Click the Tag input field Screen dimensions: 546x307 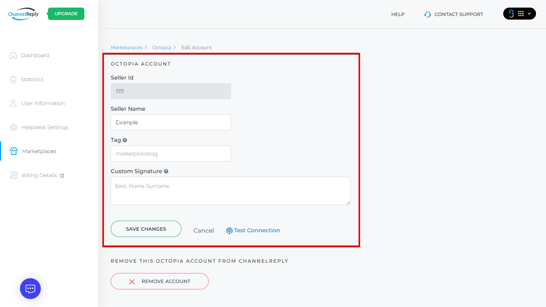(171, 153)
